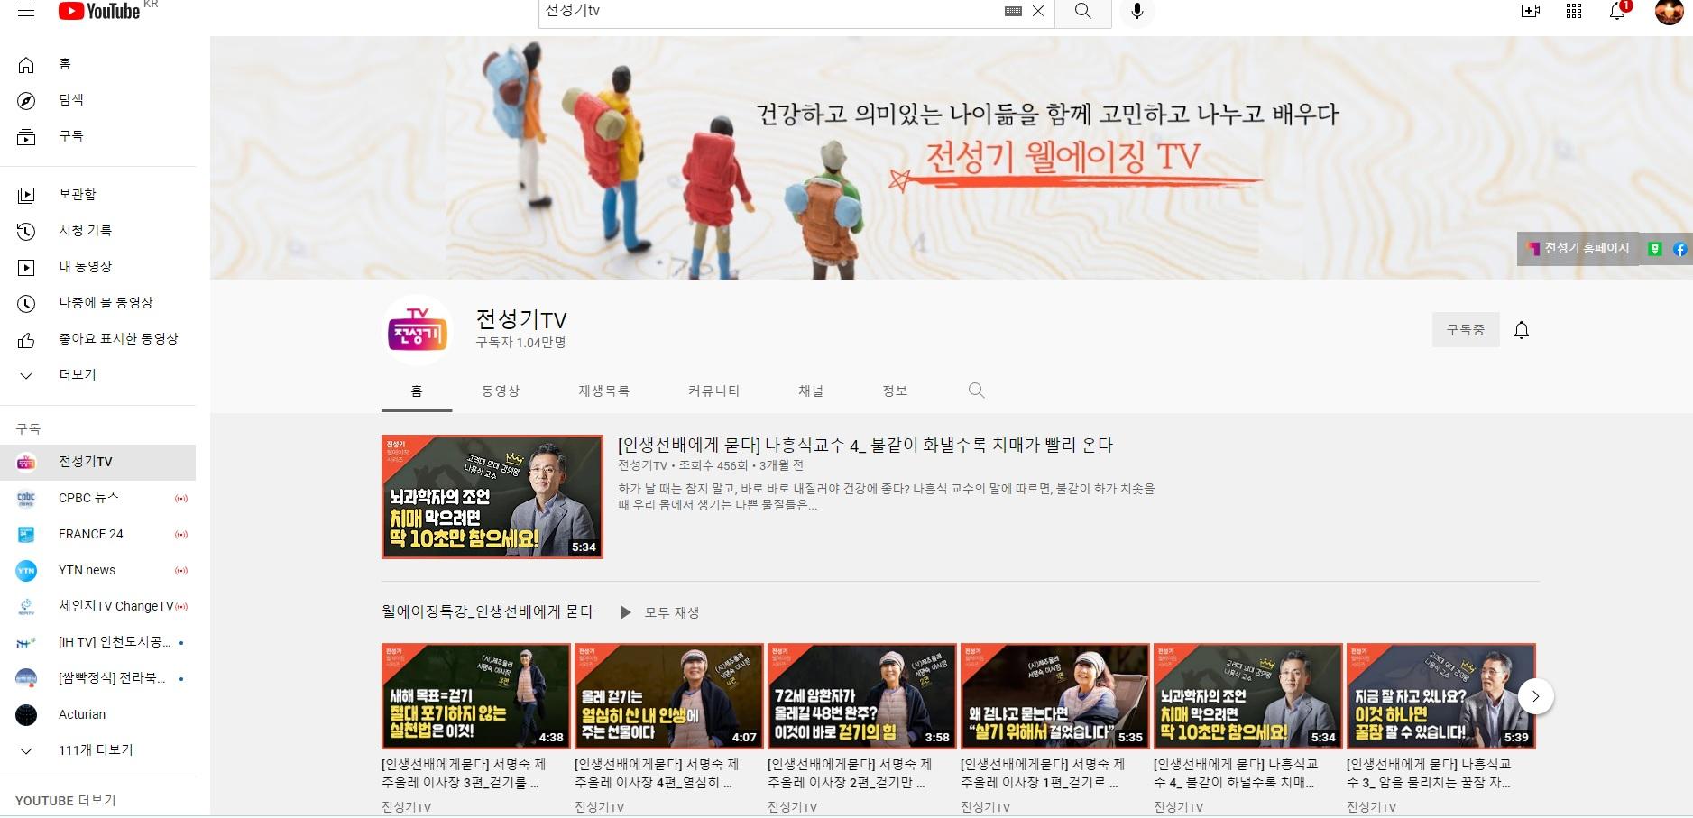
Task: Click 전성기TV link under featured video title
Action: click(642, 466)
